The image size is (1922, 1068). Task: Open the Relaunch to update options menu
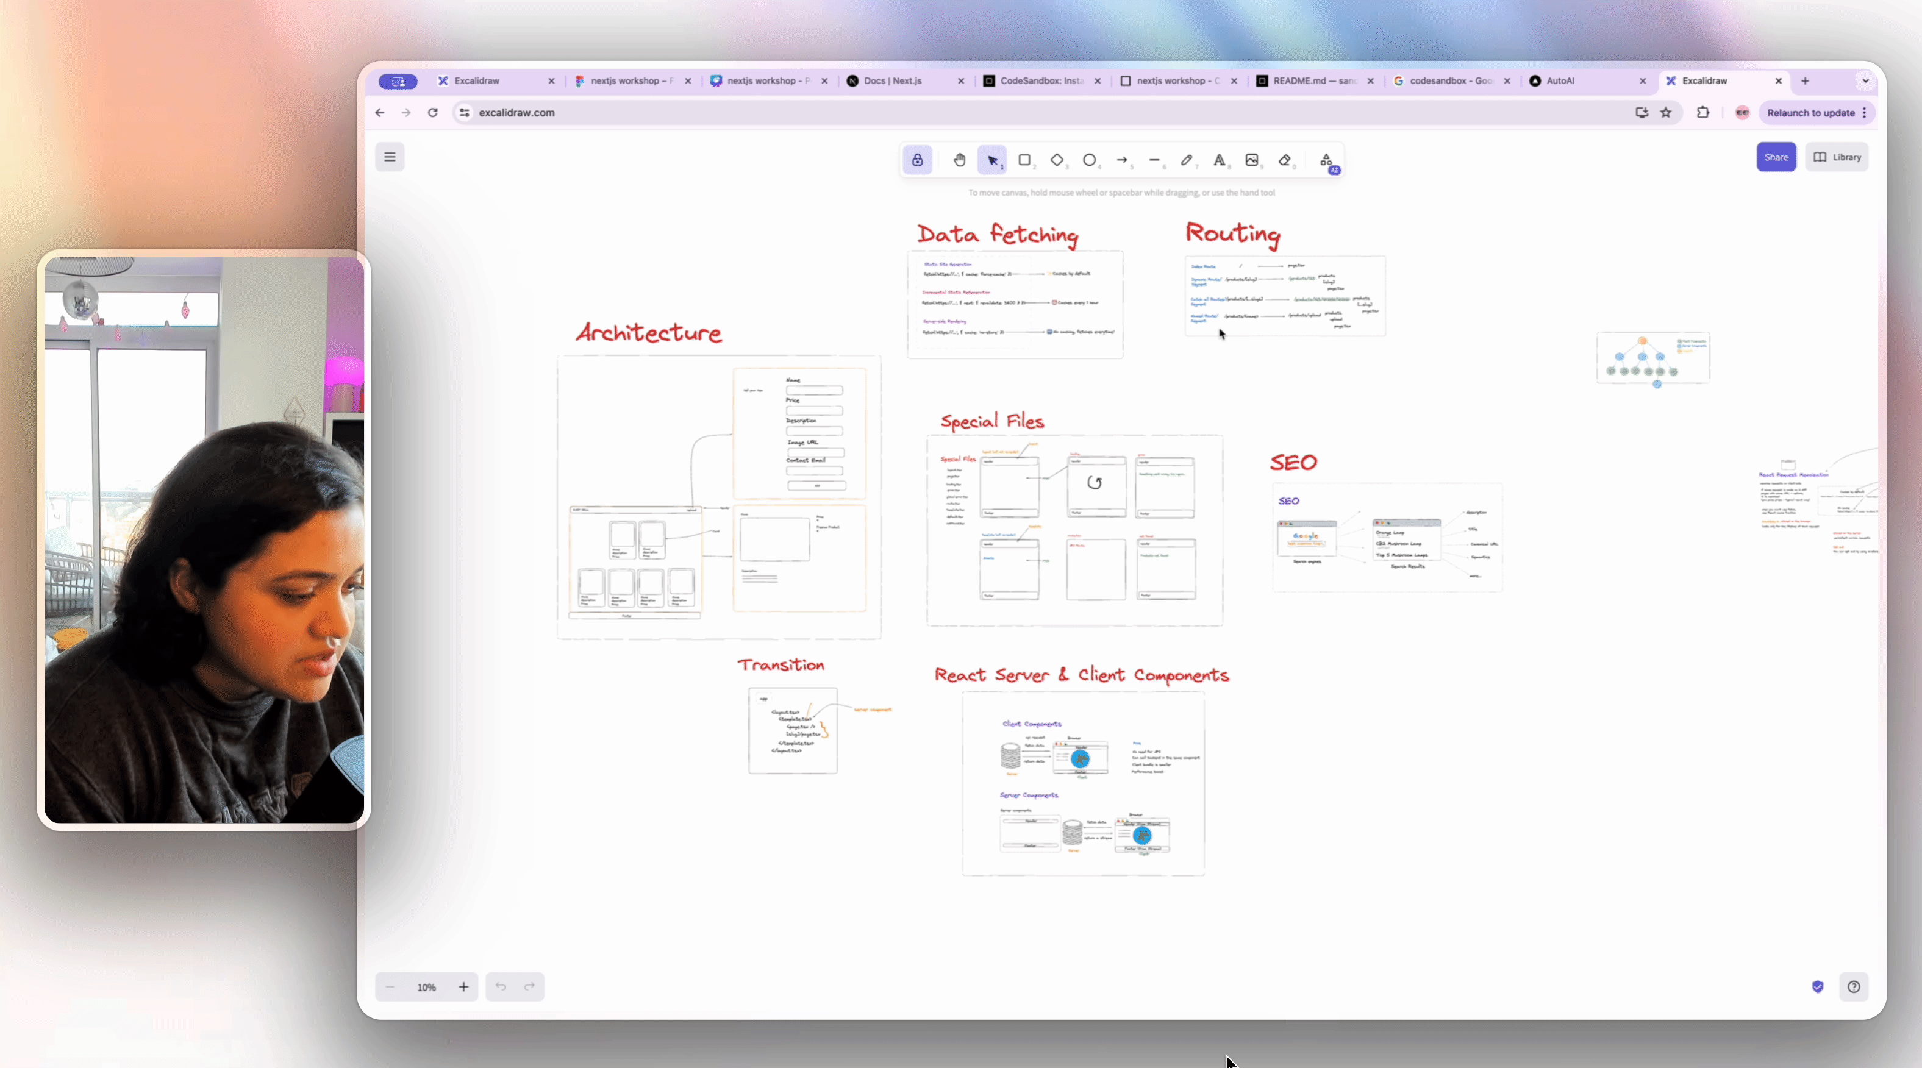point(1865,113)
